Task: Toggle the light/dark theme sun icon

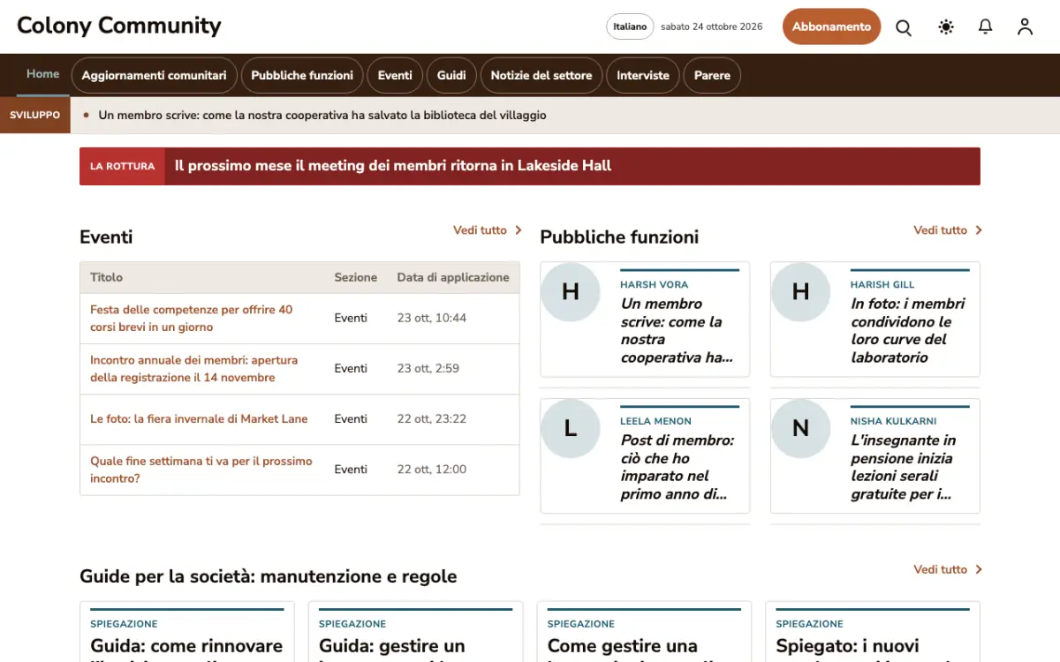Action: tap(946, 27)
